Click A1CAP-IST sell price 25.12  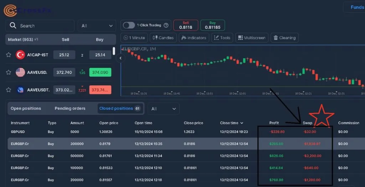coord(64,55)
